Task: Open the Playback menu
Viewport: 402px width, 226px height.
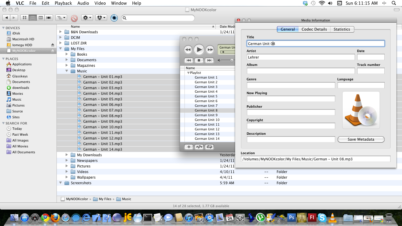Action: [63, 3]
